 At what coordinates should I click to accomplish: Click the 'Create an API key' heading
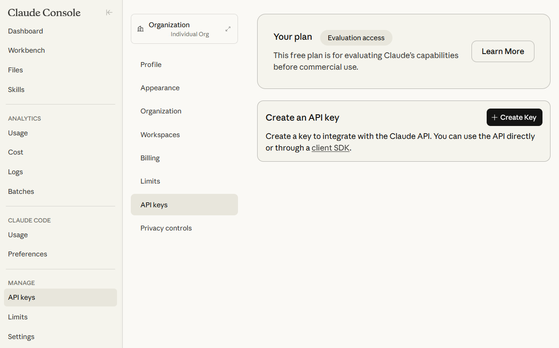[x=302, y=117]
